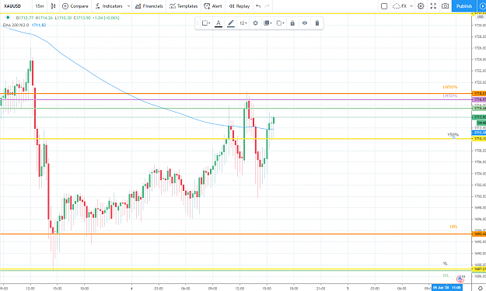The width and height of the screenshot is (486, 291).
Task: Lock the selected drawing
Action: [292, 23]
